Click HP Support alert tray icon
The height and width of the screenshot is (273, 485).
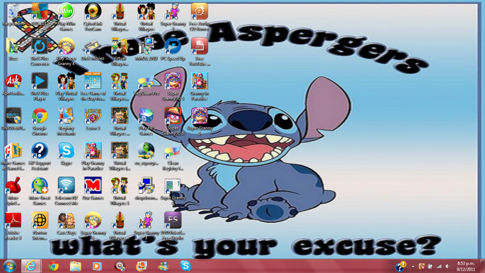(401, 266)
